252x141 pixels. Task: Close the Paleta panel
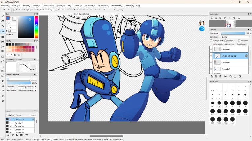click(37, 41)
